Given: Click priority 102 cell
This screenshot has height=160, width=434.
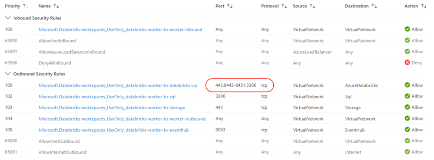Looking at the screenshot, I should click(9, 96).
